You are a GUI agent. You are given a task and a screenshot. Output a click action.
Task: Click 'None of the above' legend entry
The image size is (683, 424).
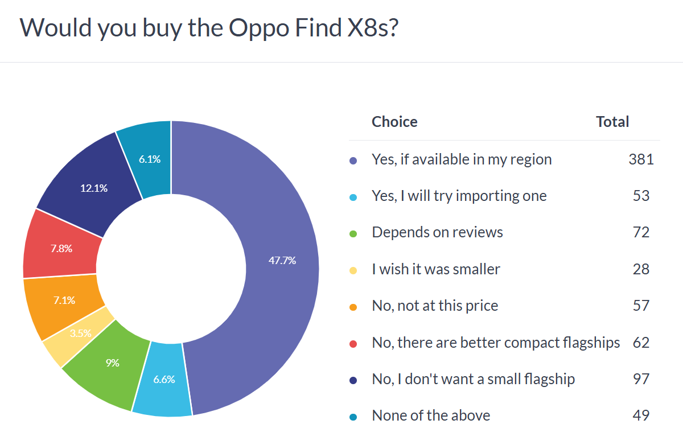click(x=431, y=415)
